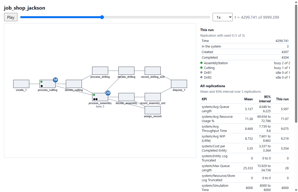
Task: Click the 'system/Max Queue Length' KPI
Action: tap(215, 168)
